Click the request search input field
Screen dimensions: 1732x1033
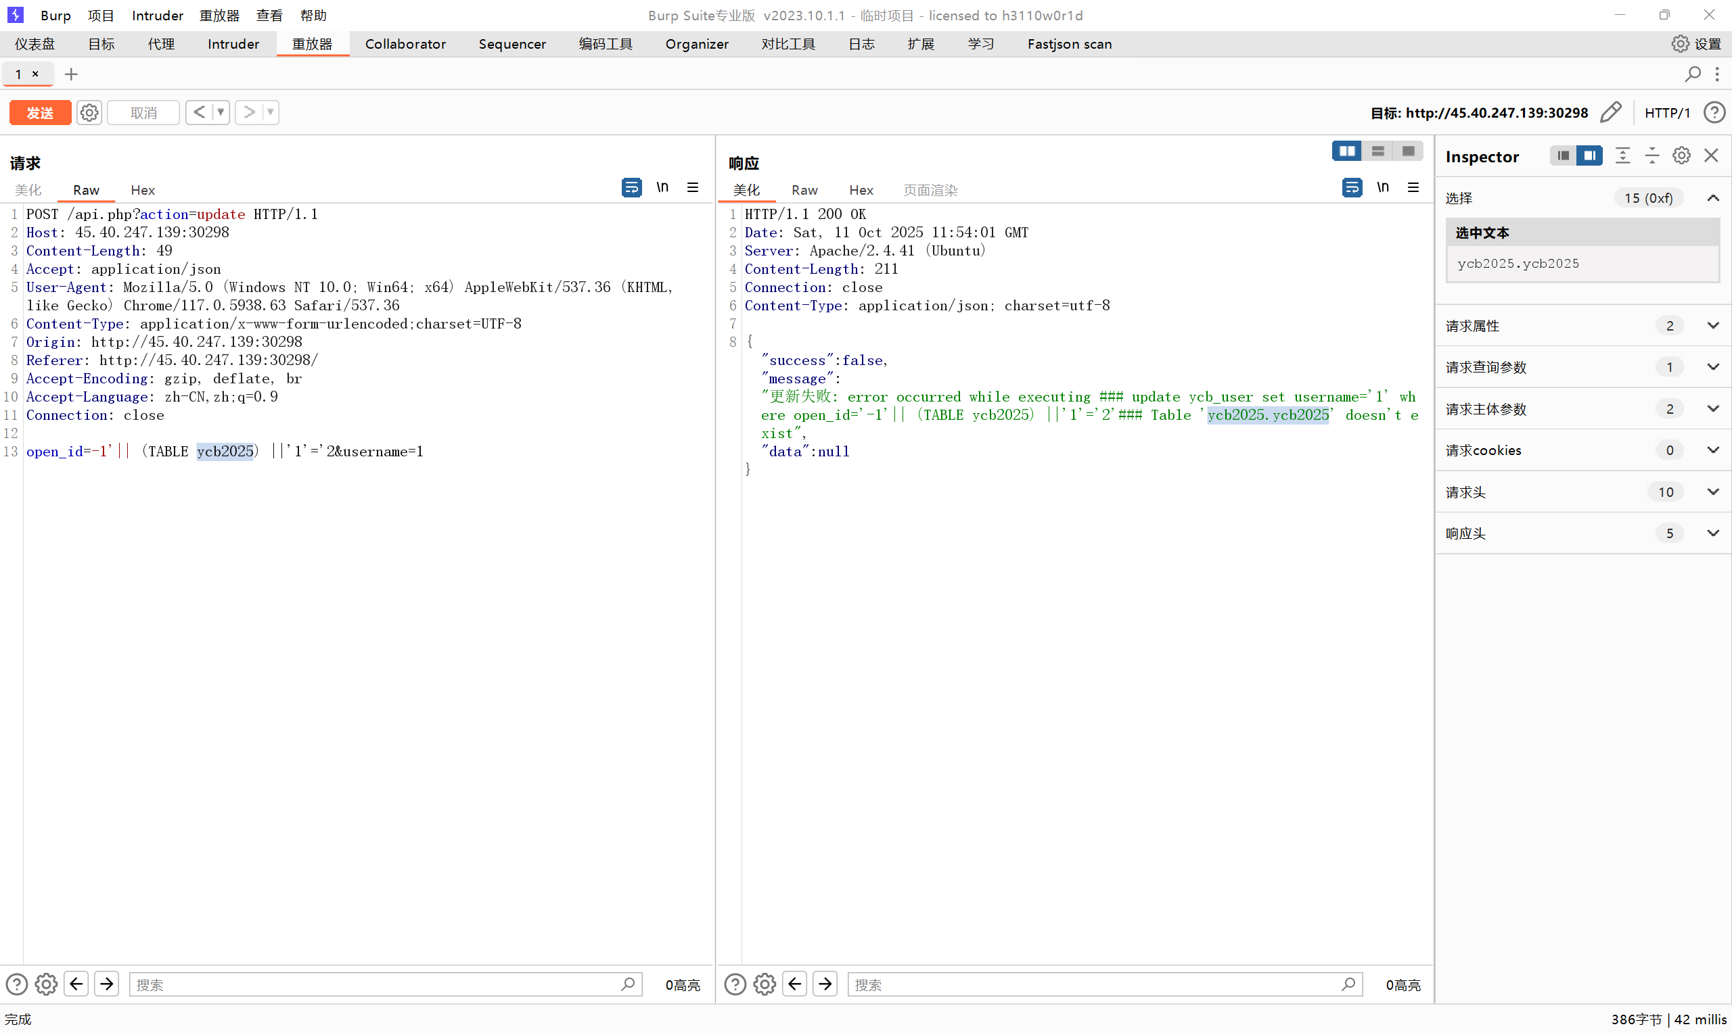(376, 984)
